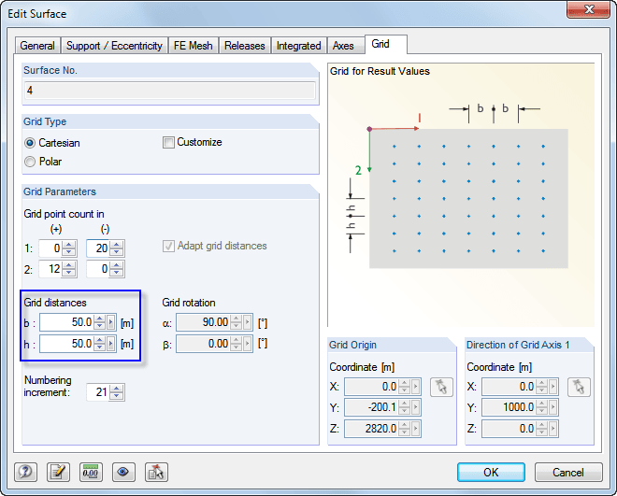Image resolution: width=617 pixels, height=496 pixels.
Task: Open the help icon button
Action: coord(26,472)
